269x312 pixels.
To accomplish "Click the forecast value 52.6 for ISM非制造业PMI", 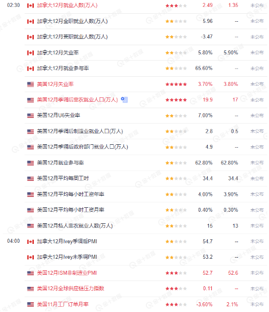I will (x=233, y=273).
